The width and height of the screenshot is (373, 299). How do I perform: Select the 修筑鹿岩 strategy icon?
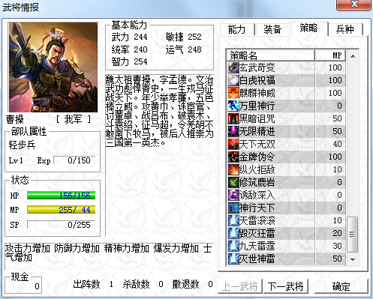click(233, 182)
